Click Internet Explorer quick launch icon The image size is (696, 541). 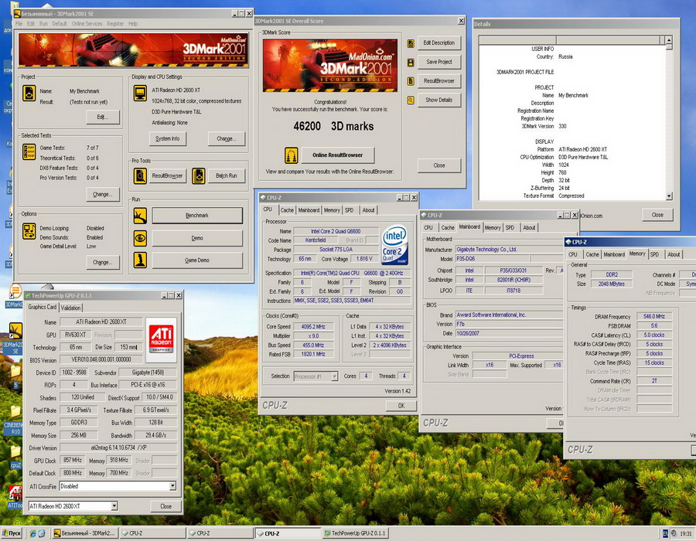pos(32,533)
